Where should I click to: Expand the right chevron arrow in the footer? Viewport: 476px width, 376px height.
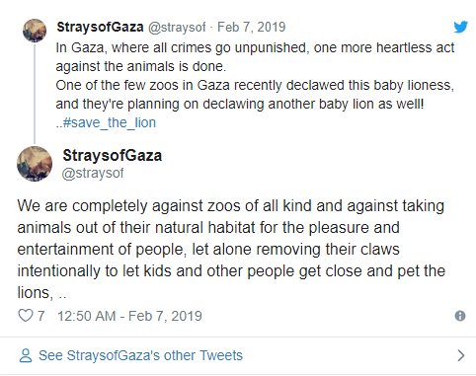point(461,355)
